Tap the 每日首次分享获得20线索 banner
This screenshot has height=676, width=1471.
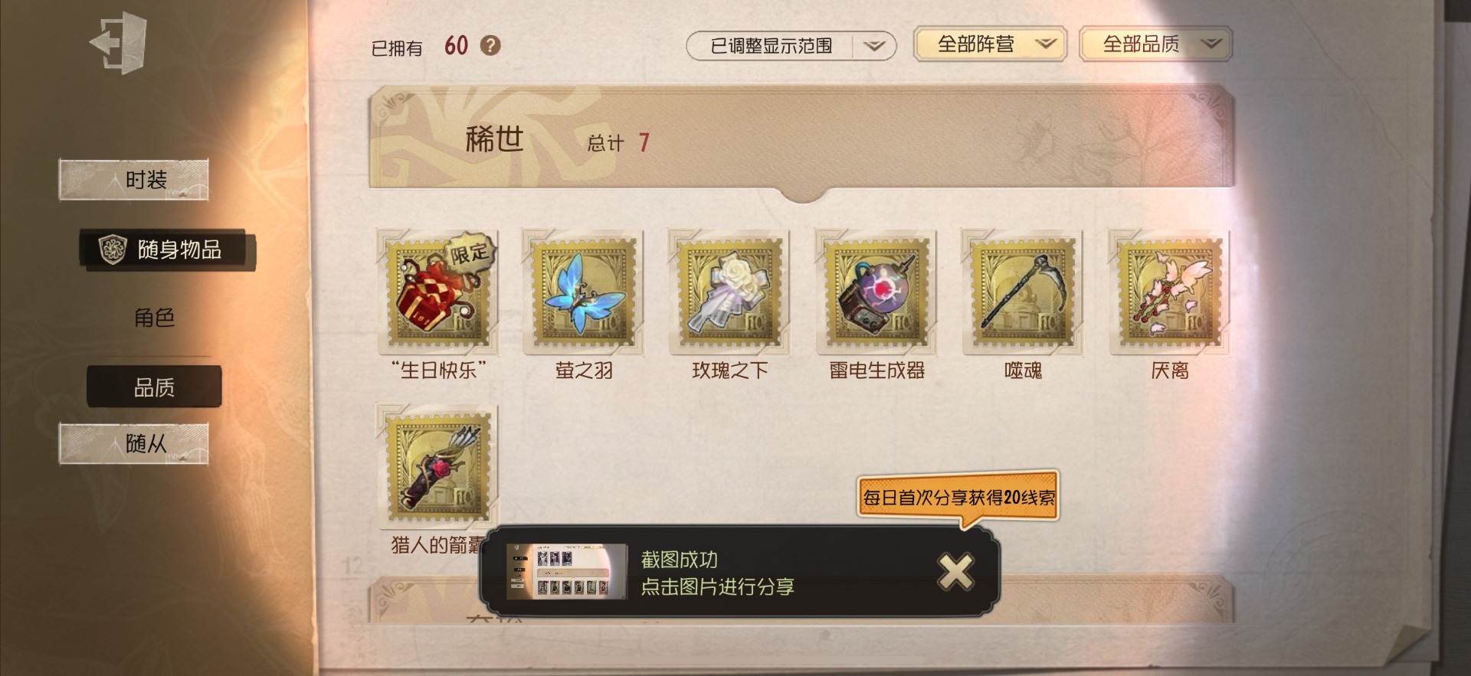pos(958,498)
